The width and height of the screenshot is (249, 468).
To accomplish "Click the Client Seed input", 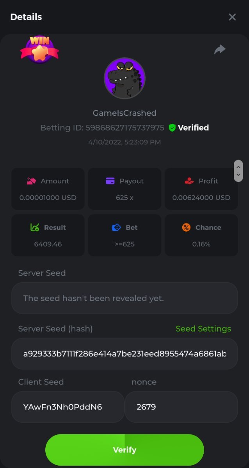I will (68, 407).
